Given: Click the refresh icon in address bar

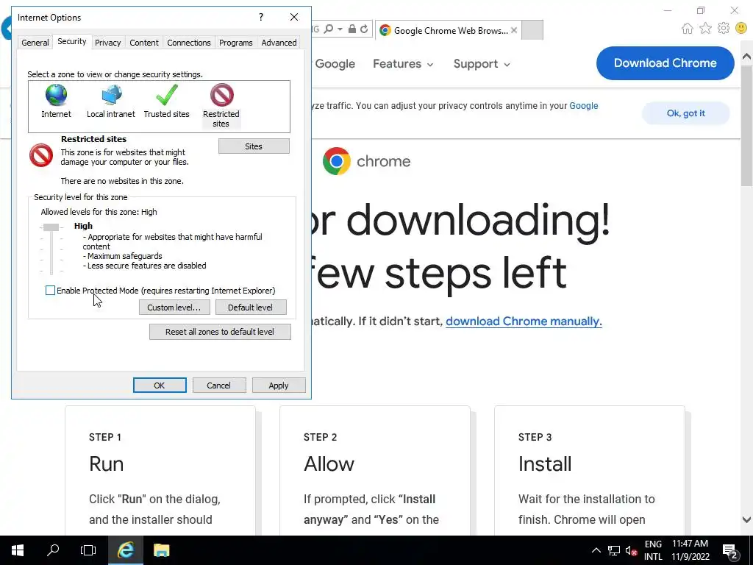Looking at the screenshot, I should 364,29.
